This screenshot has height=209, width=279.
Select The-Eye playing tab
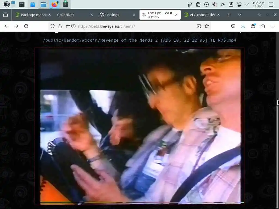click(160, 15)
